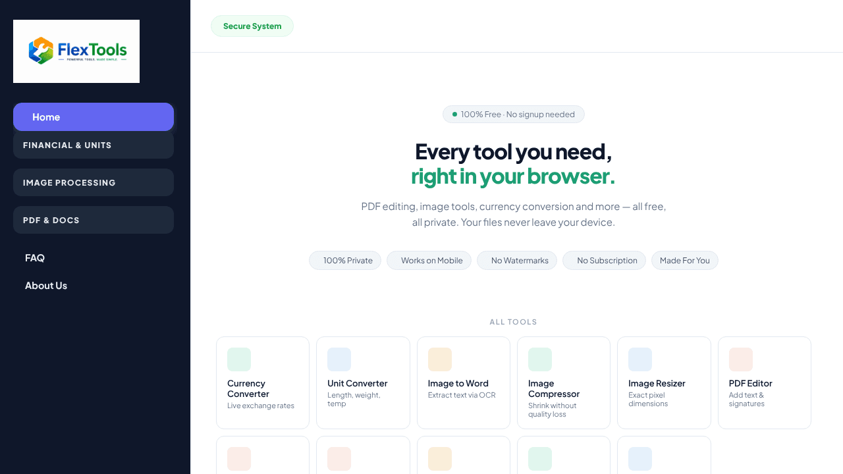Click the 'Length, weight, temp' description

point(354,400)
